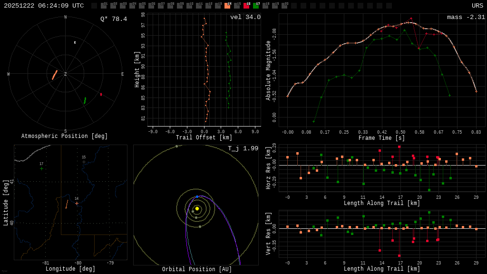The image size is (487, 274).
Task: Click the orange meteor trail in polar plot
Action: point(55,75)
